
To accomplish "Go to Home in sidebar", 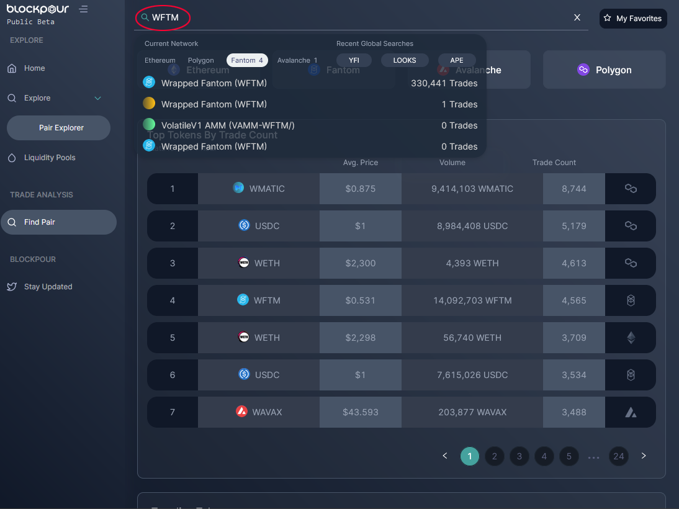I will click(x=35, y=68).
